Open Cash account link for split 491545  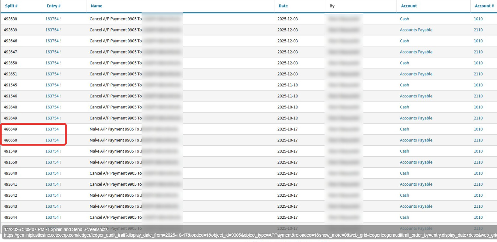point(404,85)
